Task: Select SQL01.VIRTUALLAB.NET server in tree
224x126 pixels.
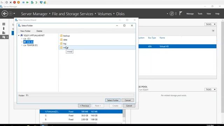Action: point(34,35)
